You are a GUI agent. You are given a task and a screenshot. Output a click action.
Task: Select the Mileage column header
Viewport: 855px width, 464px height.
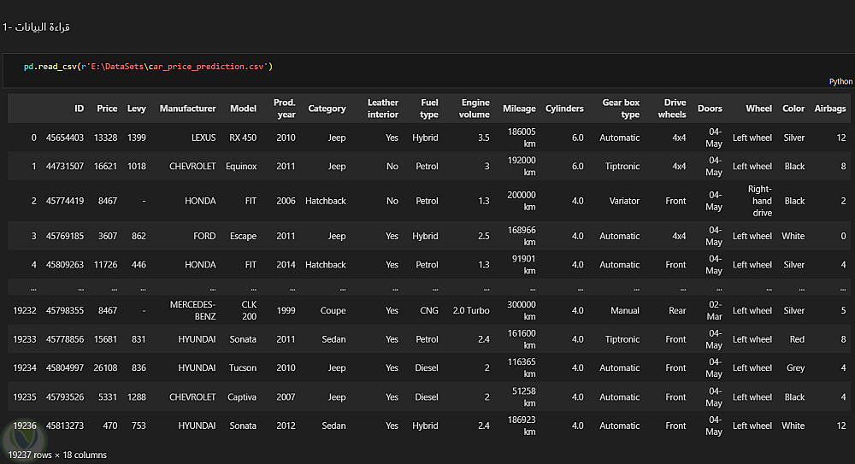pyautogui.click(x=519, y=109)
